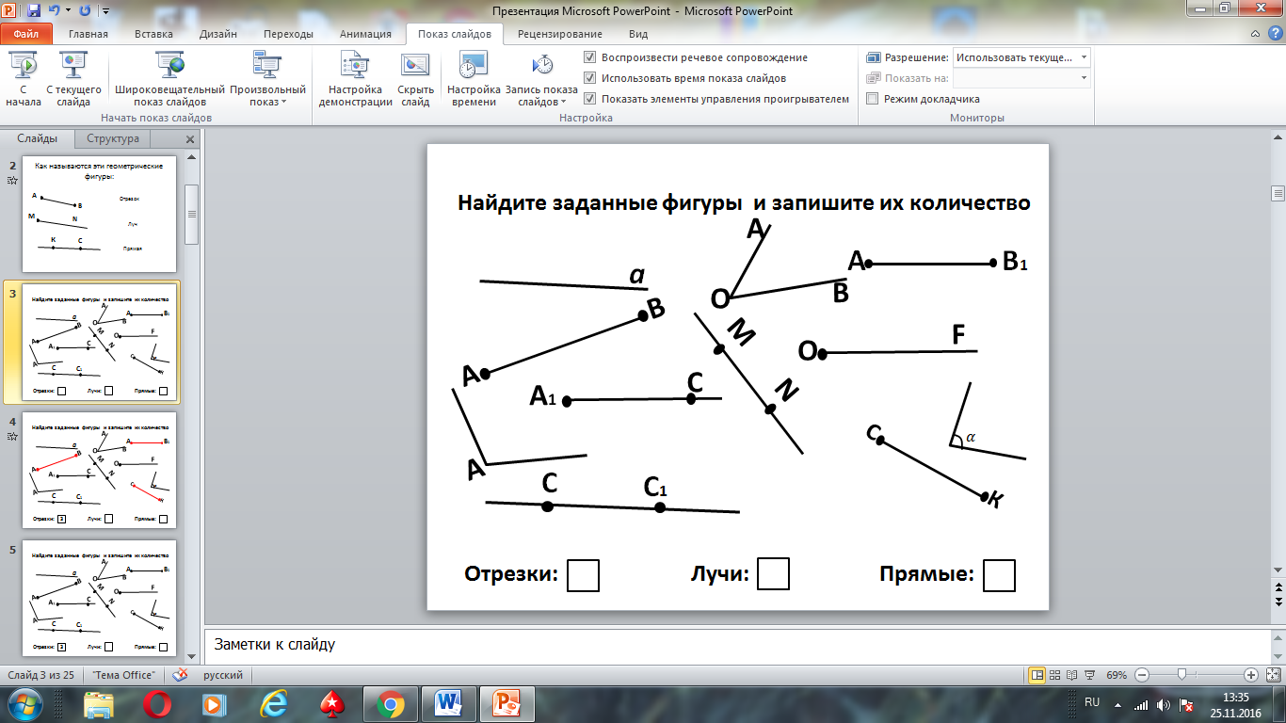Switch to the Дизайн tab
Image resolution: width=1286 pixels, height=723 pixels.
(x=217, y=34)
